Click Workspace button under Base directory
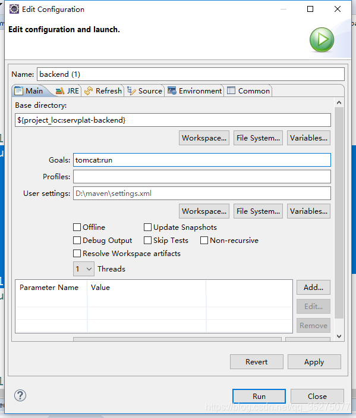 click(x=204, y=138)
